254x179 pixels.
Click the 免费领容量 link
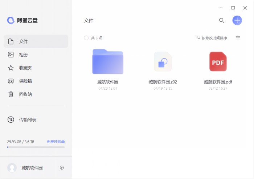click(x=56, y=142)
